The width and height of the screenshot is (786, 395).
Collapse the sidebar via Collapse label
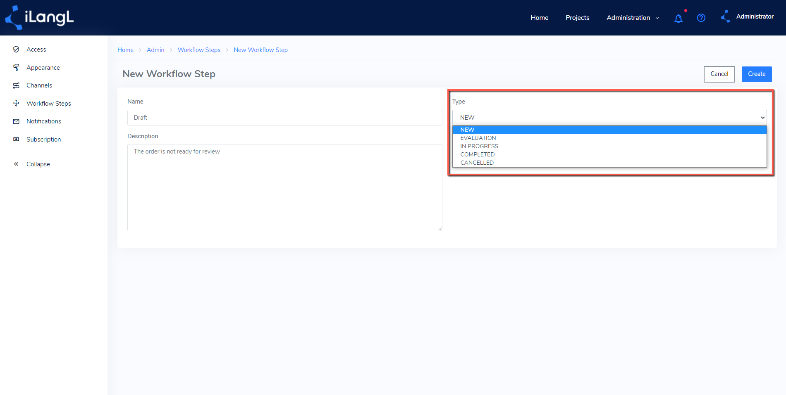pos(38,164)
